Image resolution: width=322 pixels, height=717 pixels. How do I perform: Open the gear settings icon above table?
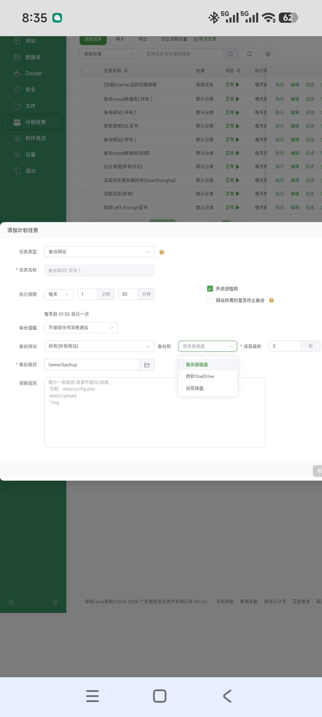point(268,54)
